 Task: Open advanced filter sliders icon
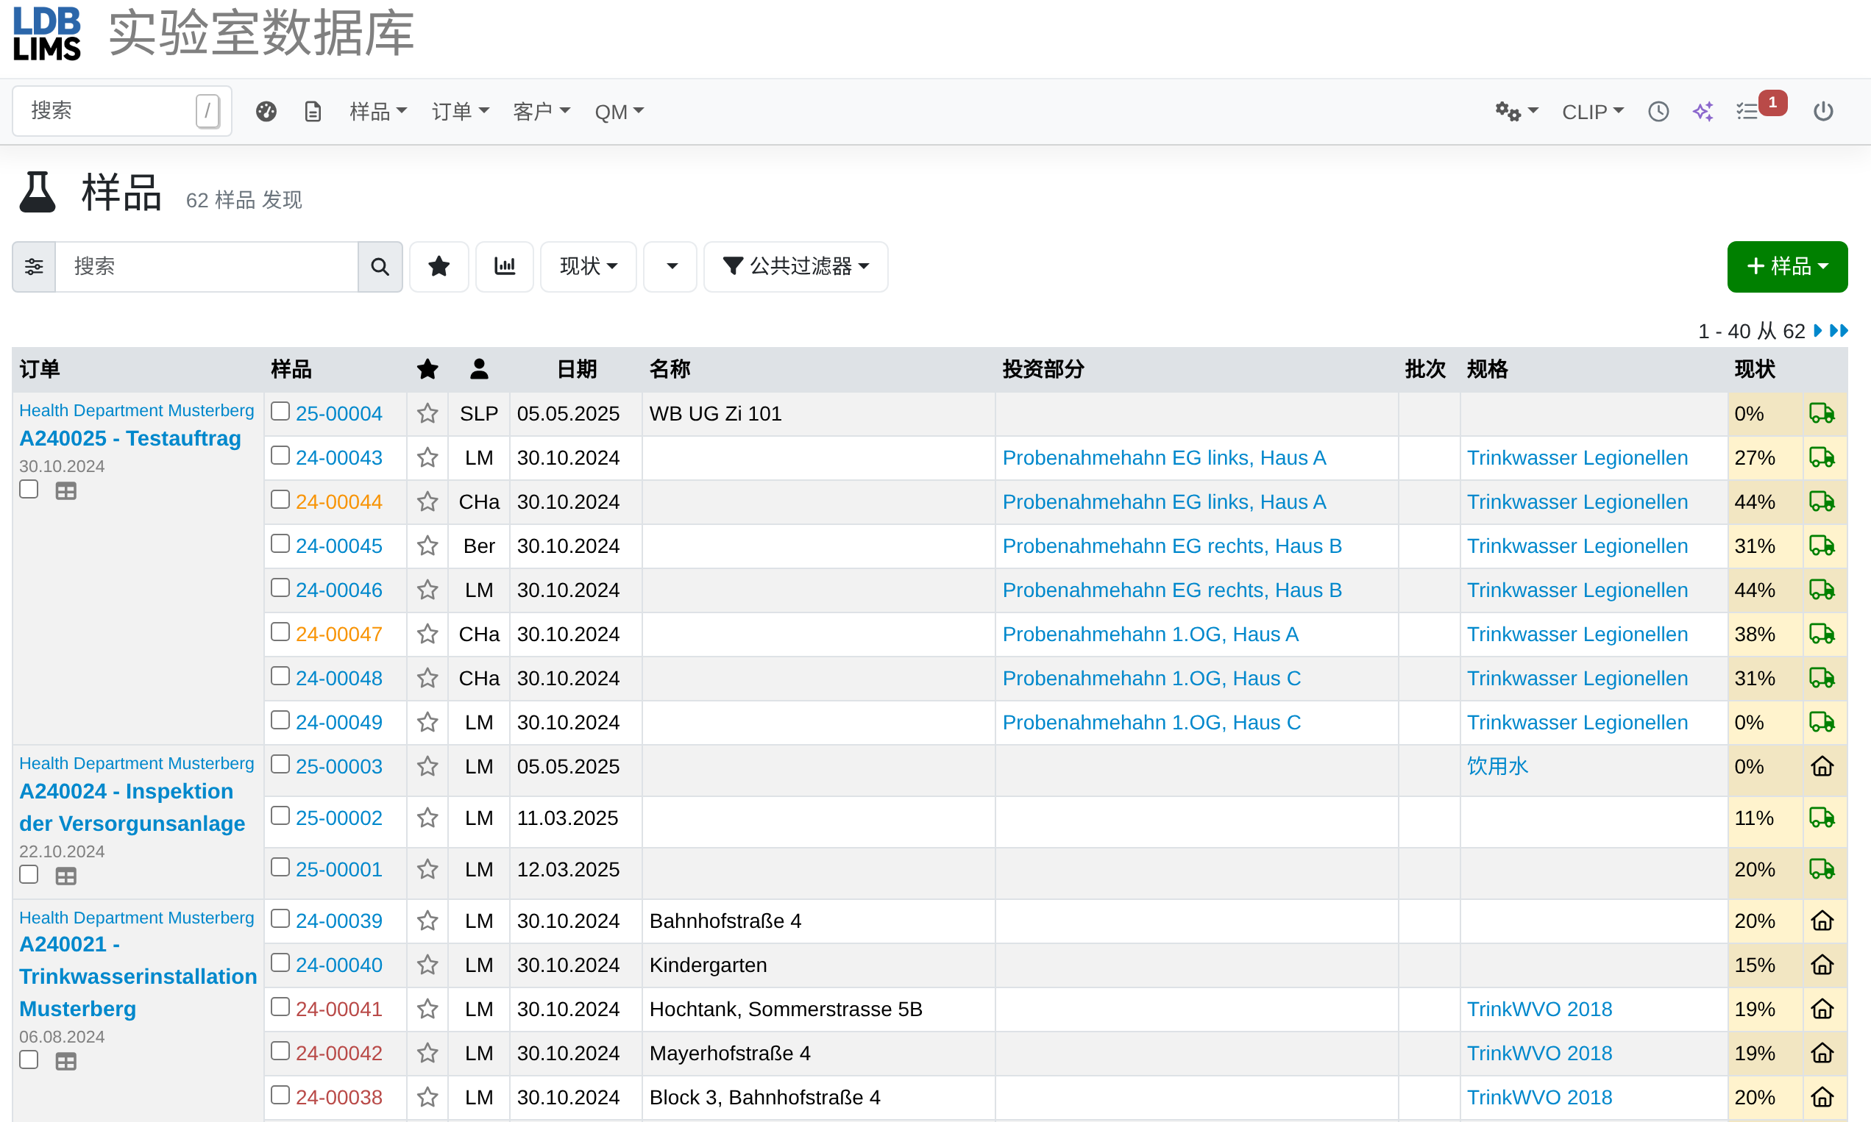pos(34,266)
